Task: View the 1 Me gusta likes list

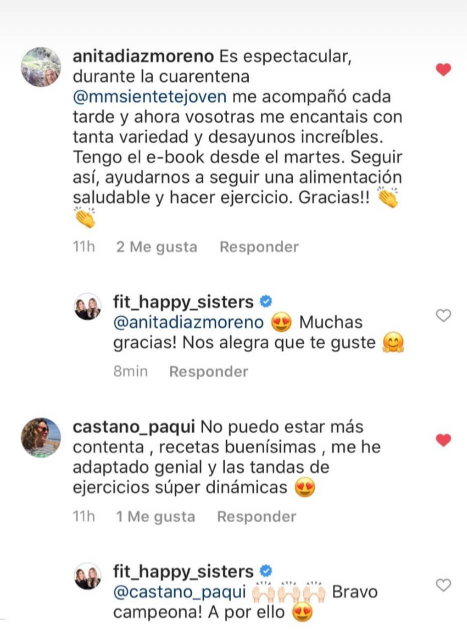Action: [155, 516]
